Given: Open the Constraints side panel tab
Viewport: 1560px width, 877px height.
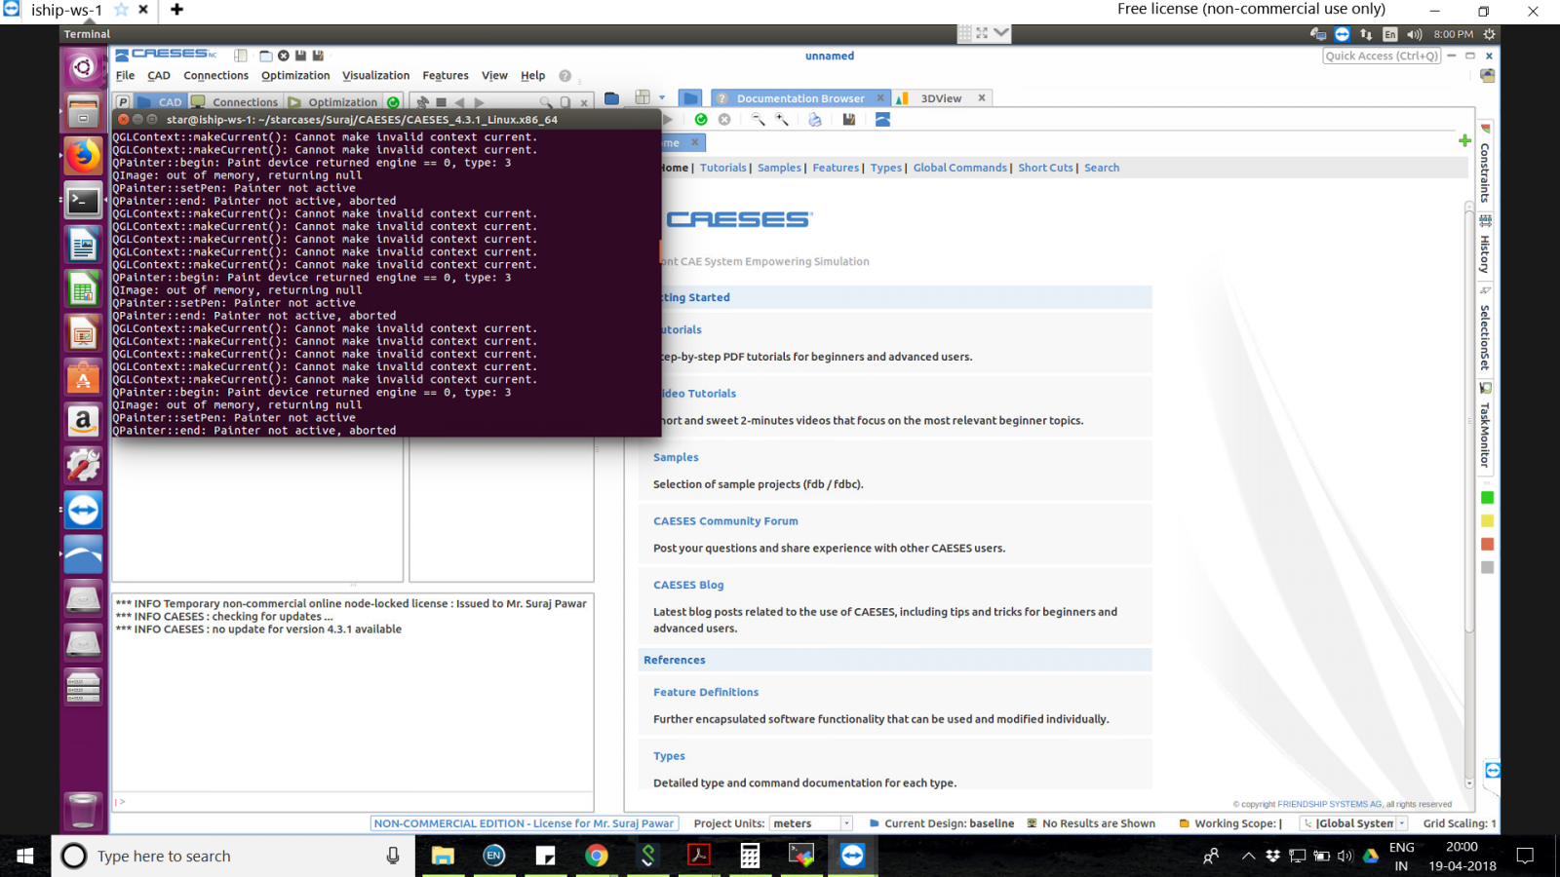Looking at the screenshot, I should click(x=1485, y=165).
